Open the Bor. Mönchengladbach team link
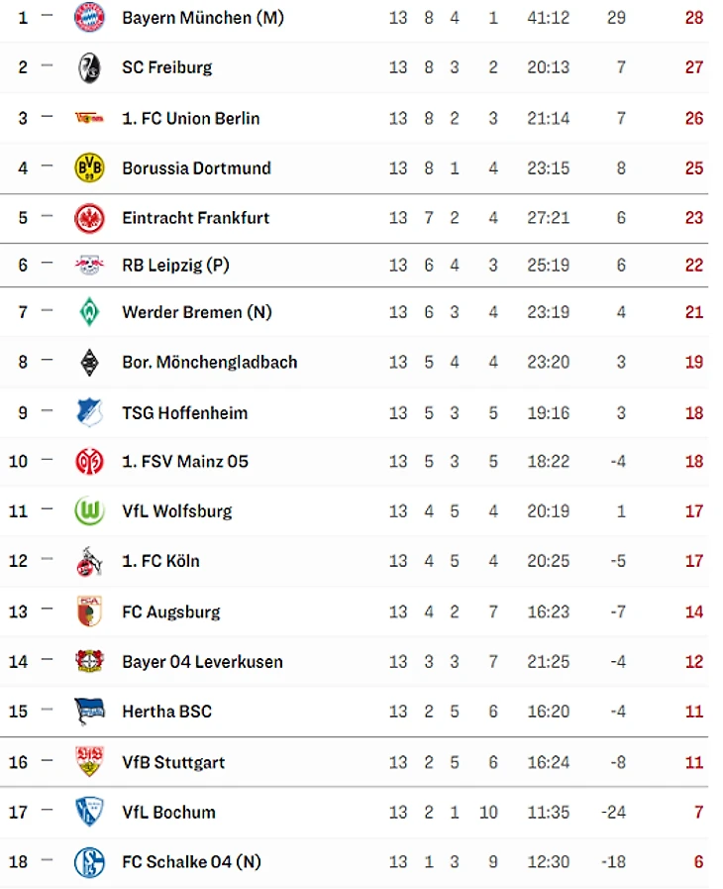Image resolution: width=723 pixels, height=889 pixels. [209, 362]
